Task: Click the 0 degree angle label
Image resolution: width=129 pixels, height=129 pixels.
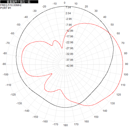Action: [x=65, y=3]
